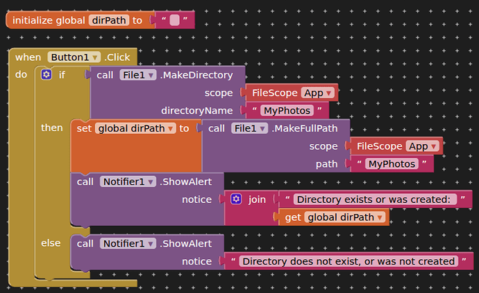Select the when Button1.Click event block
479x293 pixels.
28,57
